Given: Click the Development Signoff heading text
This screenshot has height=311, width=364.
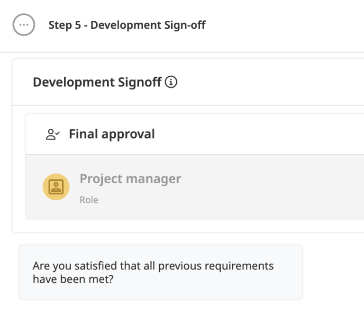Looking at the screenshot, I should 97,82.
